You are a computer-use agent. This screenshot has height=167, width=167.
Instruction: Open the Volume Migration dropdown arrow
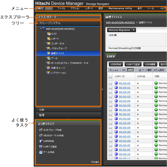point(134,30)
